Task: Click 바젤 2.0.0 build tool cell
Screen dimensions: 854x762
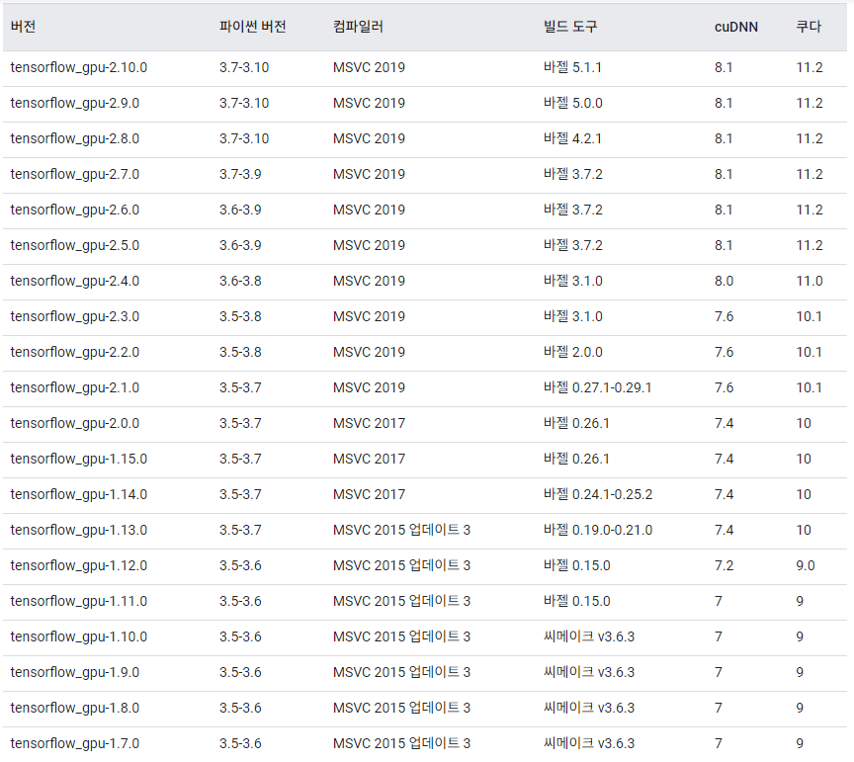Action: coord(573,353)
